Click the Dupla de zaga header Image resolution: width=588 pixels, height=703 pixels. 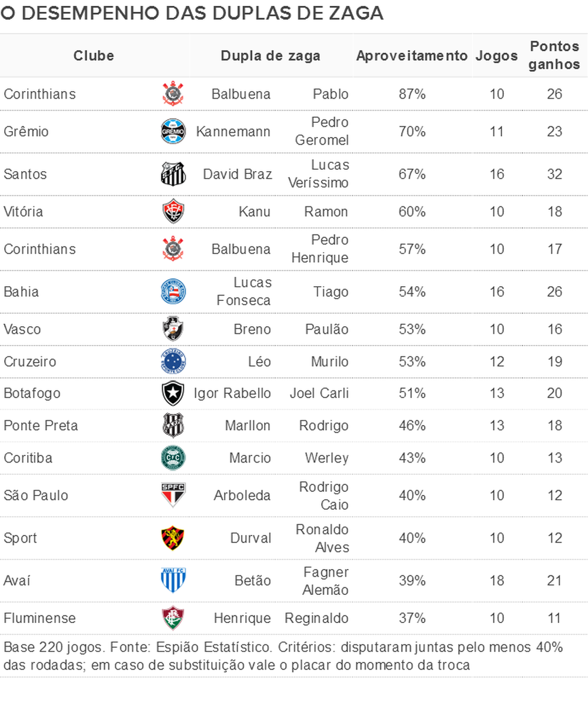tap(270, 56)
